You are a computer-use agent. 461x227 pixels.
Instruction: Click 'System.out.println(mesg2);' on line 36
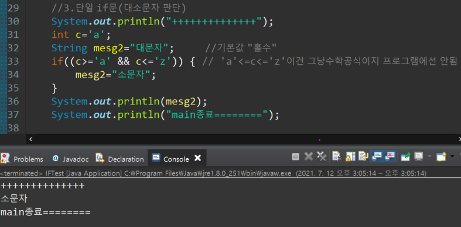coord(129,102)
